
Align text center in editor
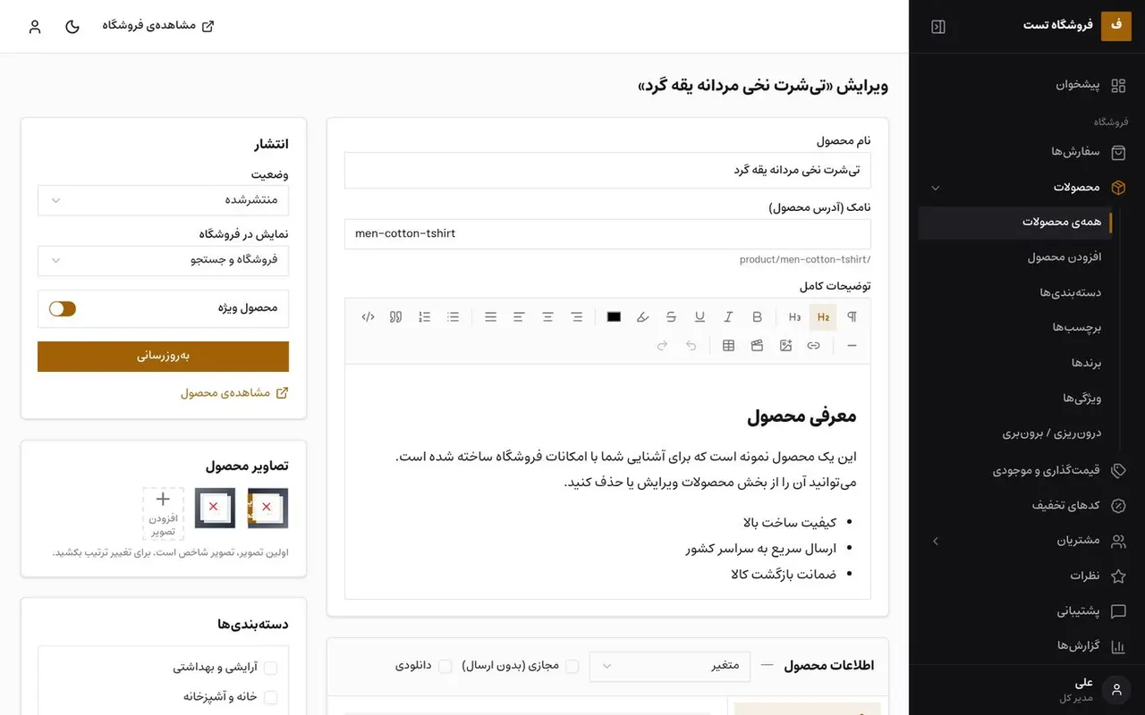tap(547, 317)
